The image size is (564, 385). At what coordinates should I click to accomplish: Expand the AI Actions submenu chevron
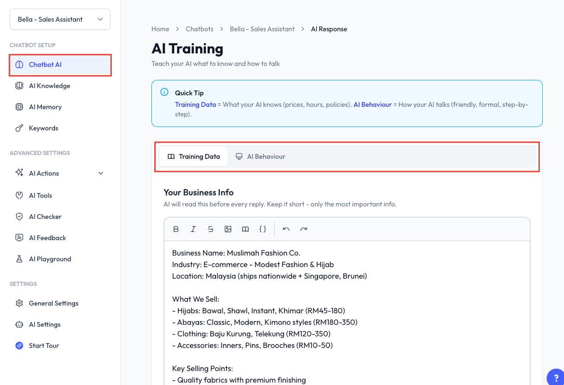coord(101,173)
